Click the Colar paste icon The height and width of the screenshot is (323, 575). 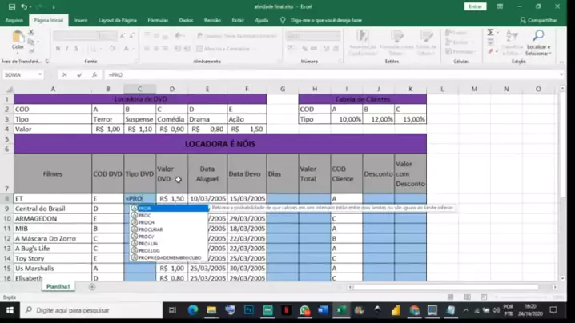[x=17, y=40]
